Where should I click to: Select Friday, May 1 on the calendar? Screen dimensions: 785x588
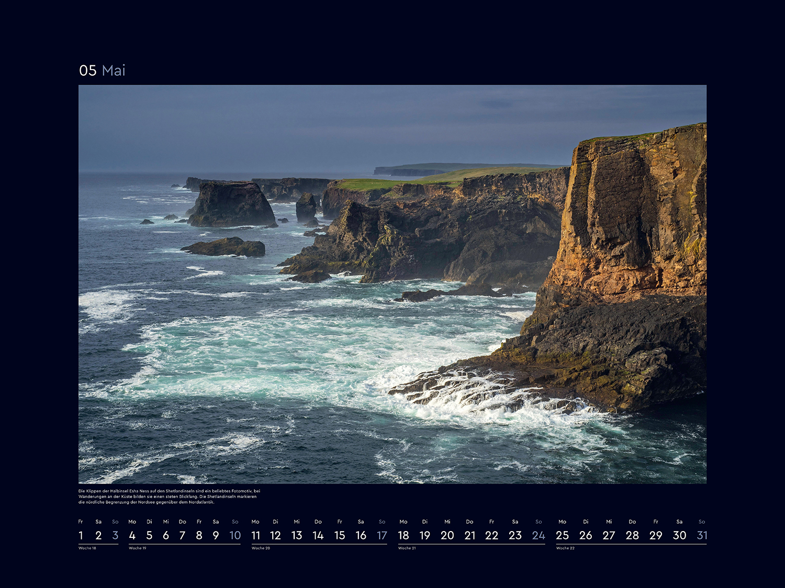point(81,535)
